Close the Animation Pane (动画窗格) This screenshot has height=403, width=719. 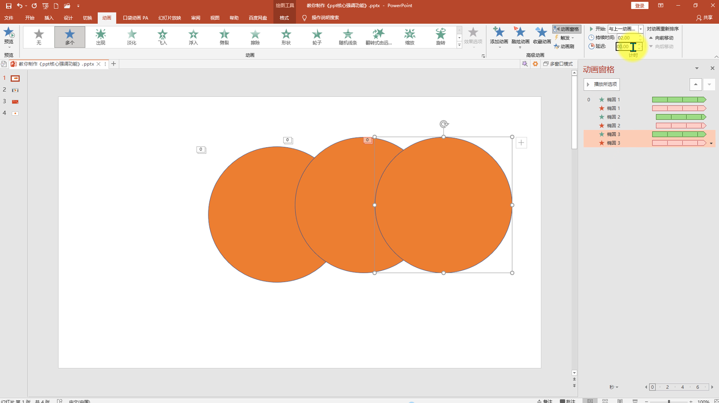[x=713, y=68]
